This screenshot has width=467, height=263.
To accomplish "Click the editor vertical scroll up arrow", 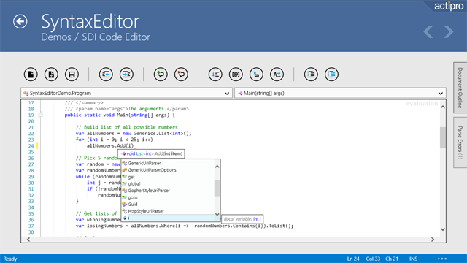I will (x=443, y=107).
